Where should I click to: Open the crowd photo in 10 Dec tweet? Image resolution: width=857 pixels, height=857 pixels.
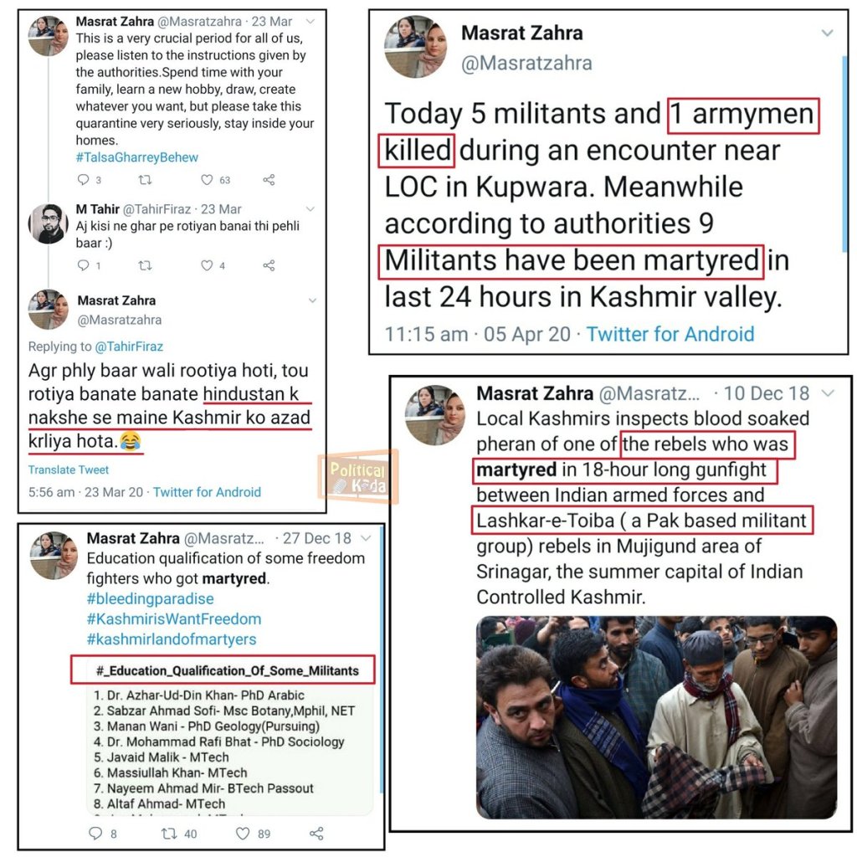click(x=656, y=717)
